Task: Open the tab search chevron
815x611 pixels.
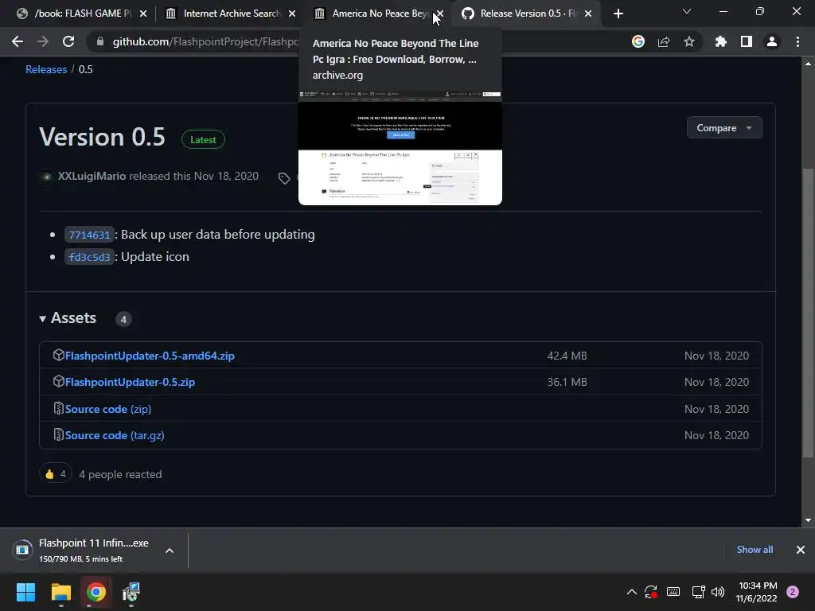Action: pyautogui.click(x=686, y=11)
